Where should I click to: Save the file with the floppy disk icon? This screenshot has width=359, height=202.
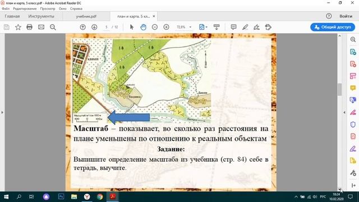[7, 27]
